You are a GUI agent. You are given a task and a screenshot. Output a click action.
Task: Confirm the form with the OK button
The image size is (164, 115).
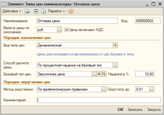(x=120, y=110)
